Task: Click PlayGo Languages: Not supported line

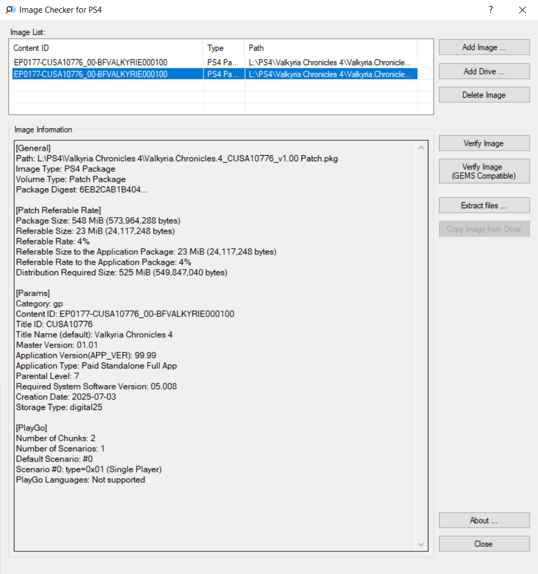Action: pos(80,480)
